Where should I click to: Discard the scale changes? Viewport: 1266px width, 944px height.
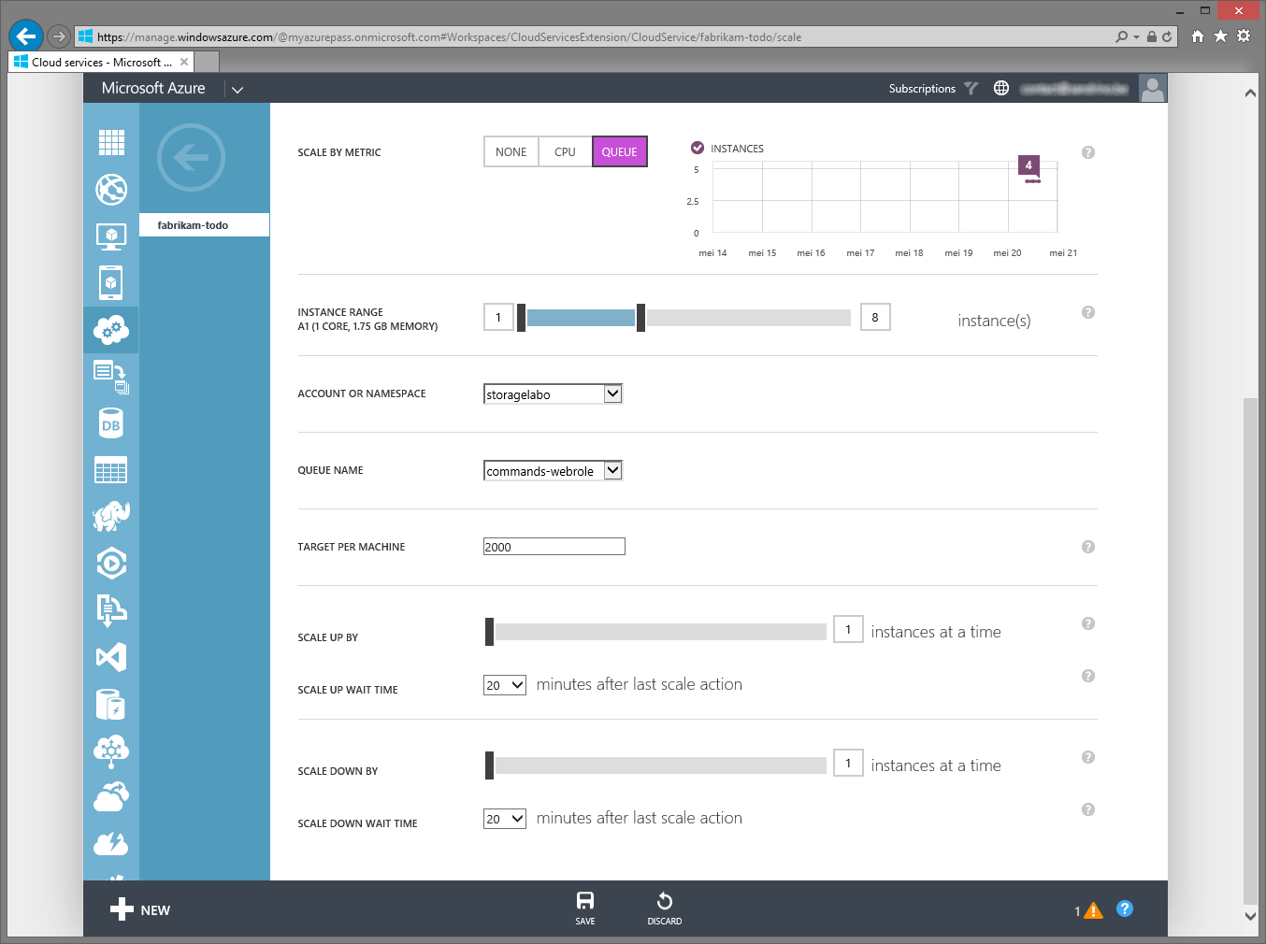[x=665, y=908]
